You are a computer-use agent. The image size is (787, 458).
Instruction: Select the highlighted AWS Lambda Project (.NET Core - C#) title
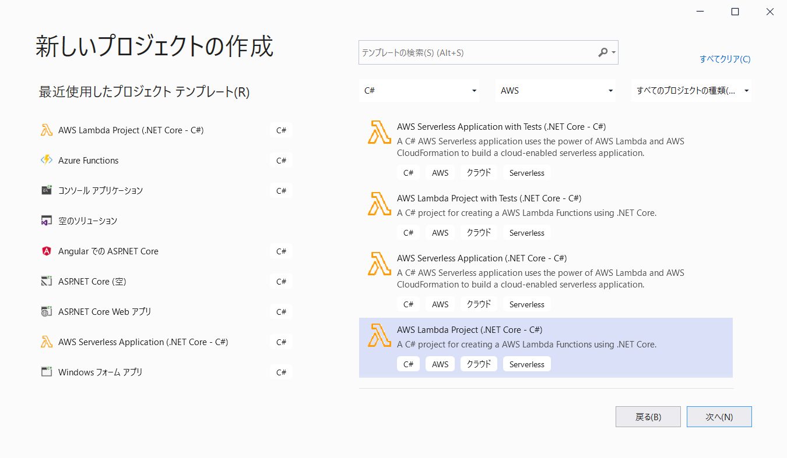tap(470, 330)
